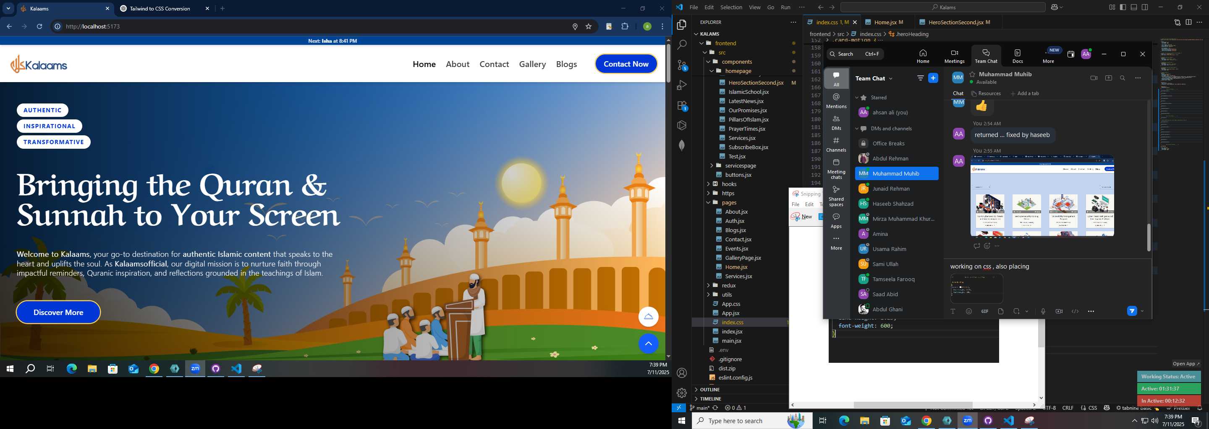The image size is (1209, 429).
Task: Click the New button in Snipping Tool
Action: 802,216
